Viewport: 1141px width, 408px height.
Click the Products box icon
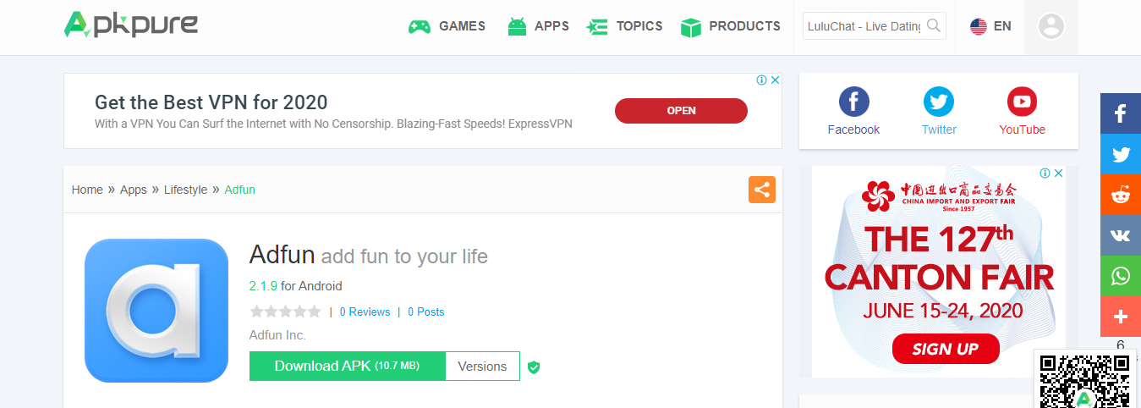[691, 27]
